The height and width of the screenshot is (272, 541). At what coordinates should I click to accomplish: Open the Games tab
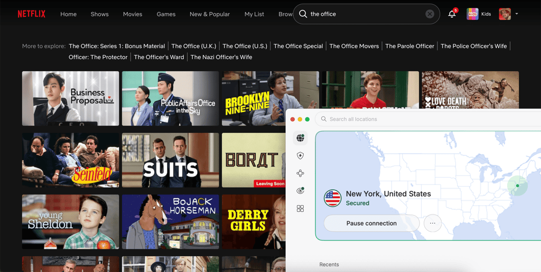(166, 14)
